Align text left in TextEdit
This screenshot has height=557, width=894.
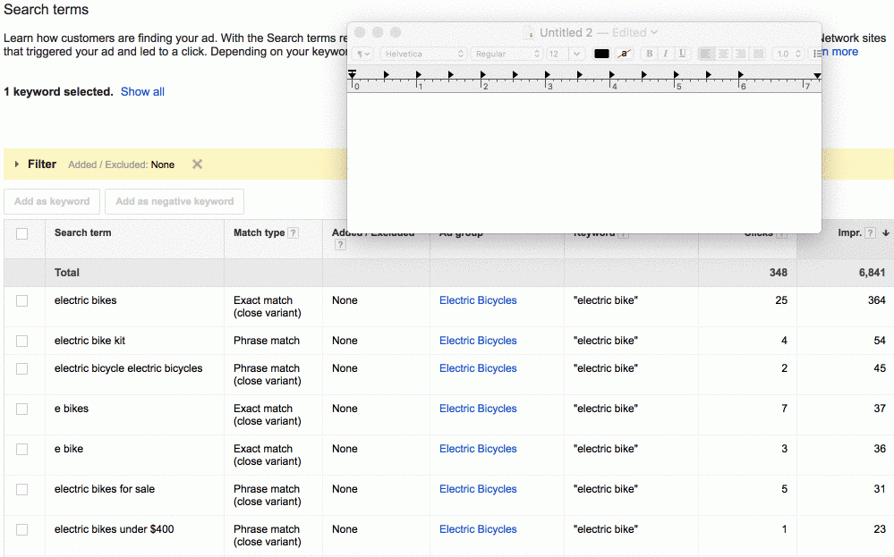(x=706, y=54)
